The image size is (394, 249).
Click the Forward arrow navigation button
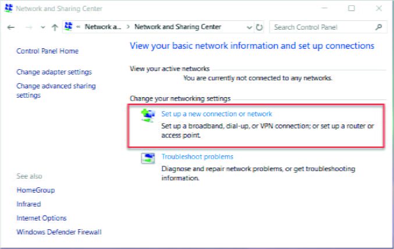29,27
